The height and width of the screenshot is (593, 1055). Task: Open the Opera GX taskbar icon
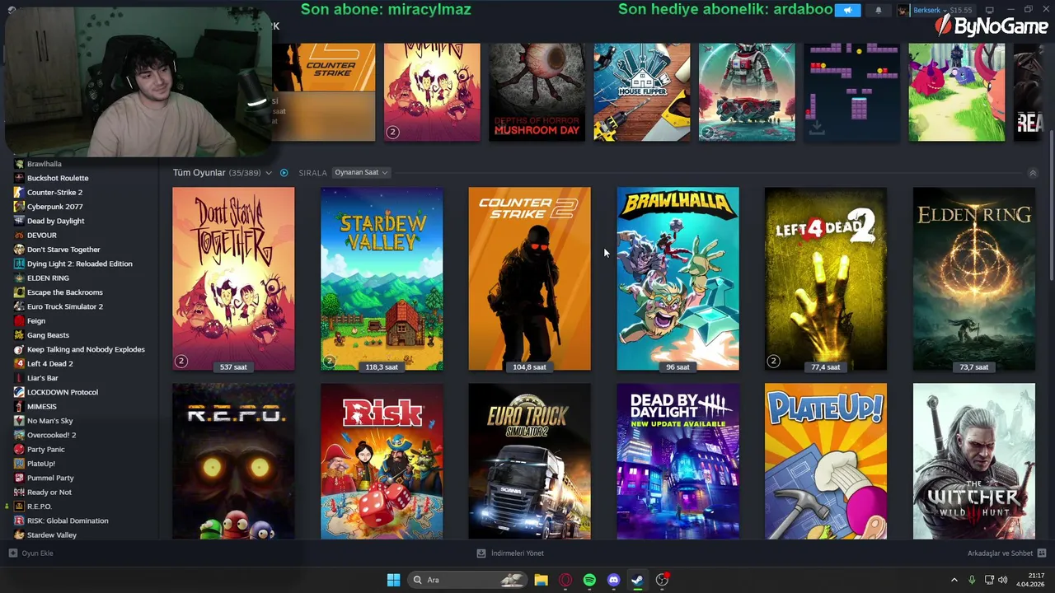565,580
